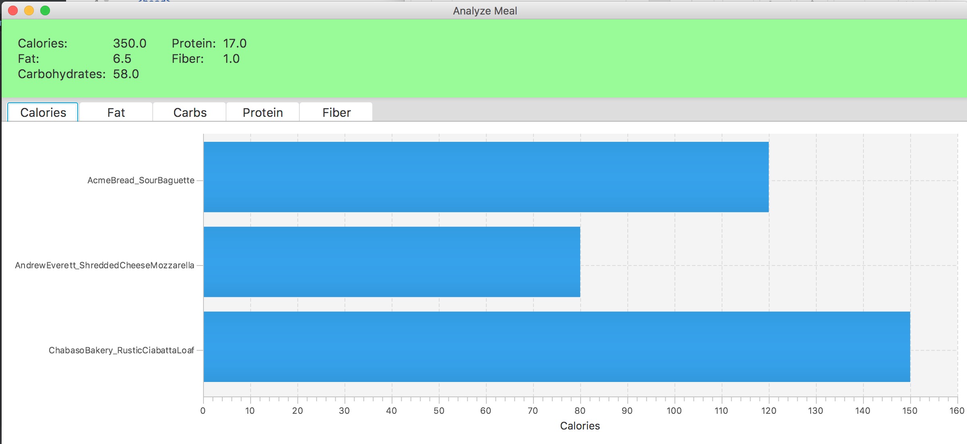Viewport: 967px width, 444px height.
Task: Click the ChabasoBakery_RusticCiabattaLoaf bar
Action: pyautogui.click(x=556, y=346)
